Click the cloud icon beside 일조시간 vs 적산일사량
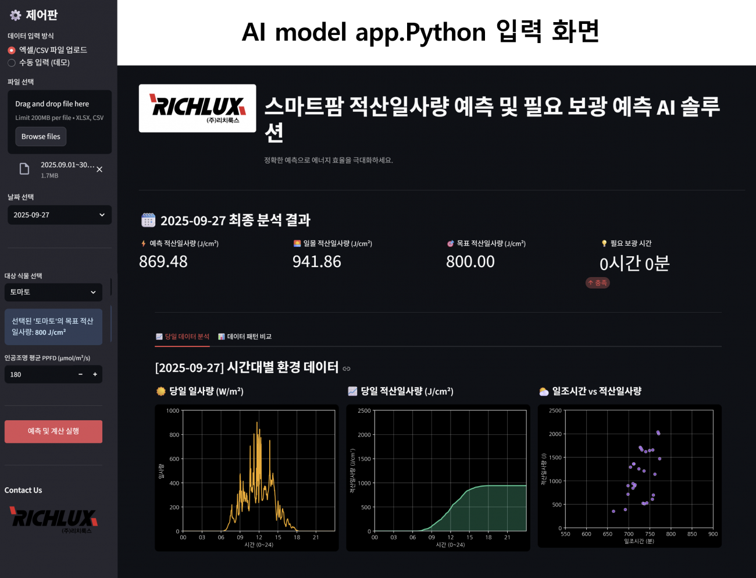This screenshot has width=756, height=578. pyautogui.click(x=544, y=391)
